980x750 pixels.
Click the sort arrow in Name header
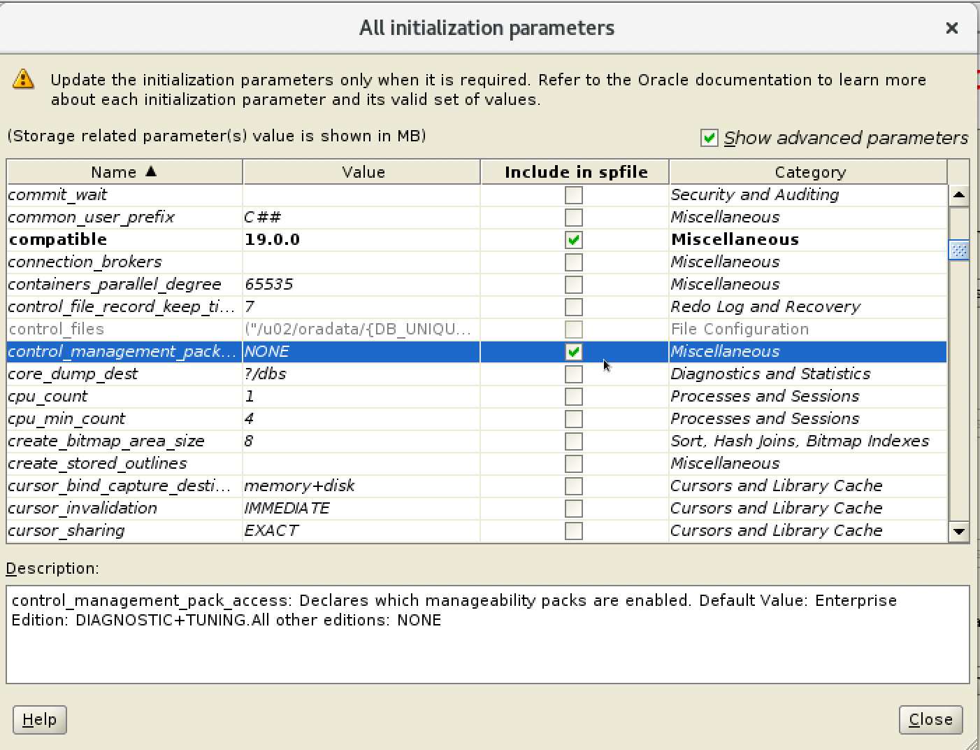point(151,171)
